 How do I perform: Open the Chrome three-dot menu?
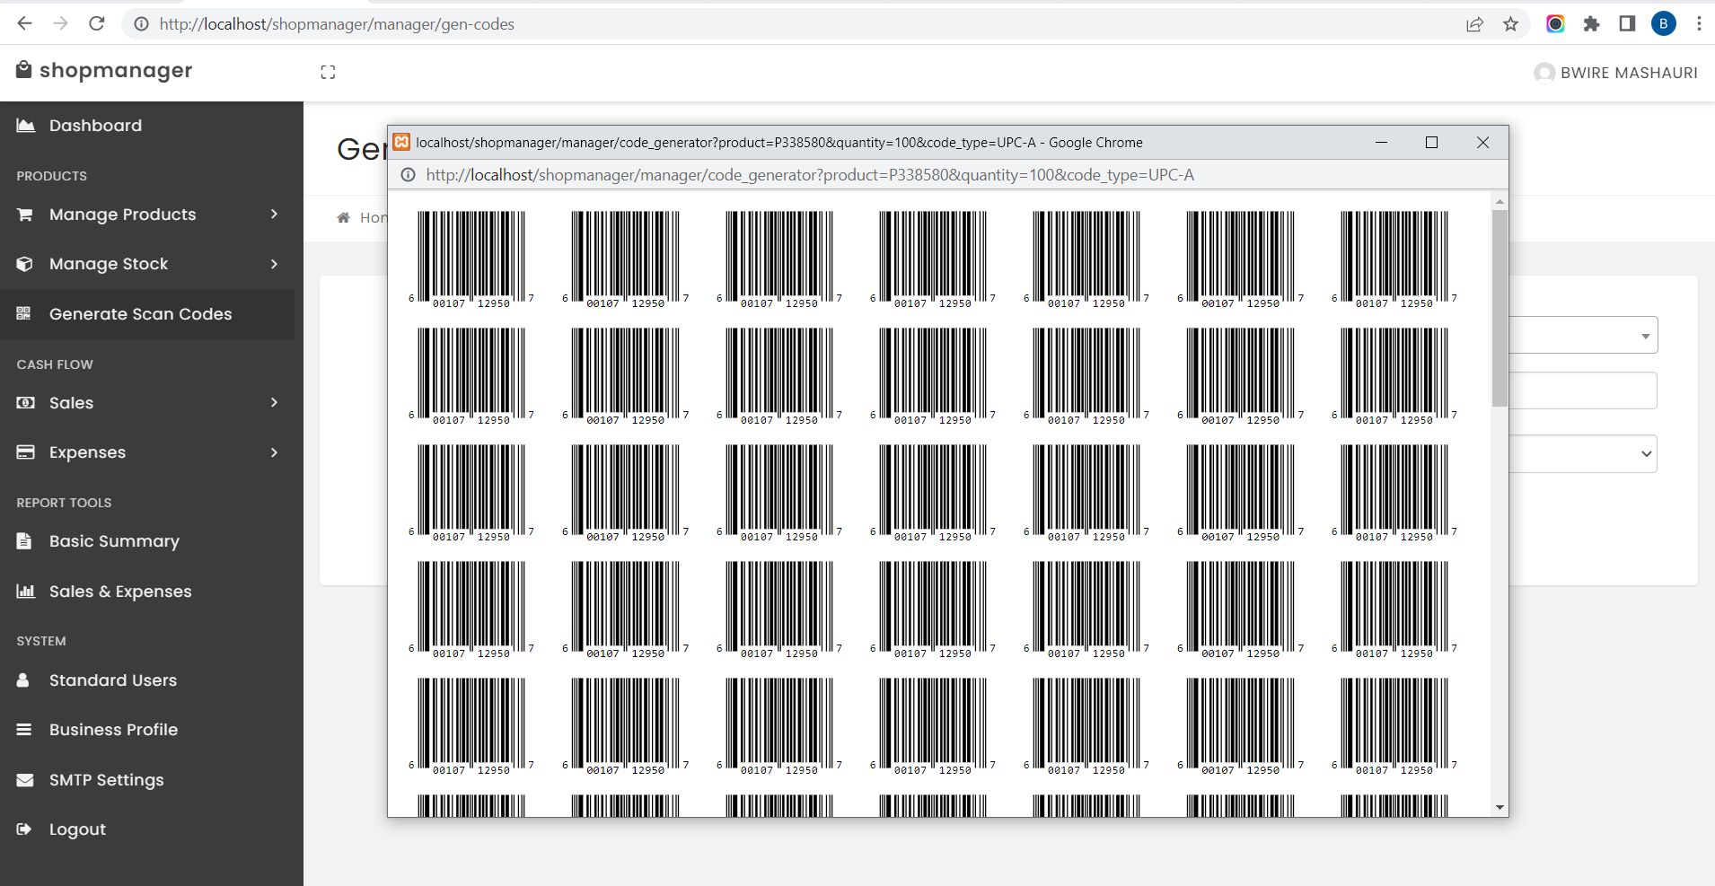pos(1699,24)
